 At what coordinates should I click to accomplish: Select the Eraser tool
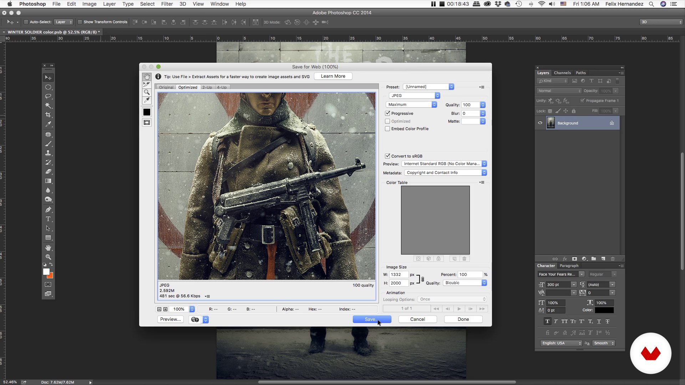48,171
